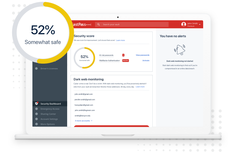Screen dimensions: 236x154
Task: Click John Smith's profile avatar
Action: coord(184,24)
